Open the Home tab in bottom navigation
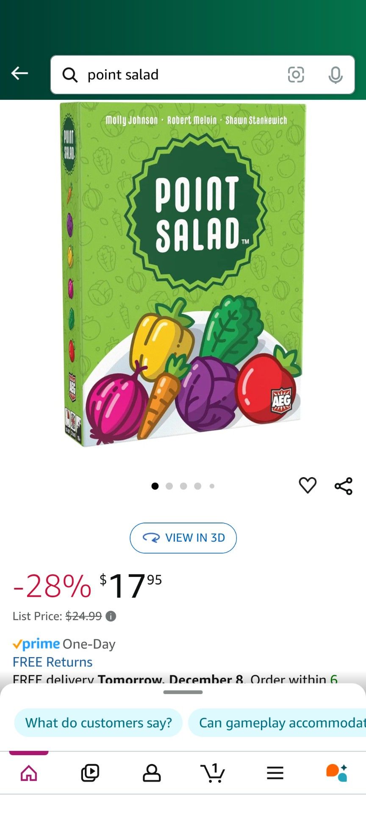 28,773
